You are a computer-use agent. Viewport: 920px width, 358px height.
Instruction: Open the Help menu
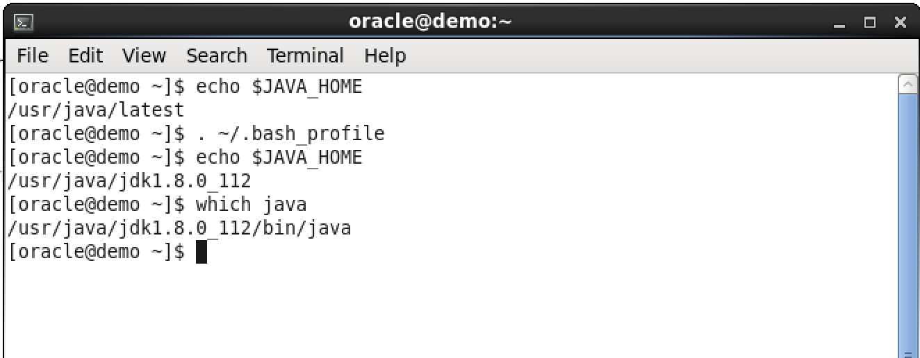pyautogui.click(x=385, y=56)
